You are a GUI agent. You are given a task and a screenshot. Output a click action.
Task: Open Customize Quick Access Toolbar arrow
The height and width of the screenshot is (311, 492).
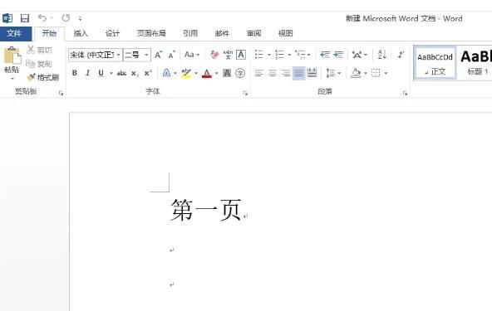(81, 19)
